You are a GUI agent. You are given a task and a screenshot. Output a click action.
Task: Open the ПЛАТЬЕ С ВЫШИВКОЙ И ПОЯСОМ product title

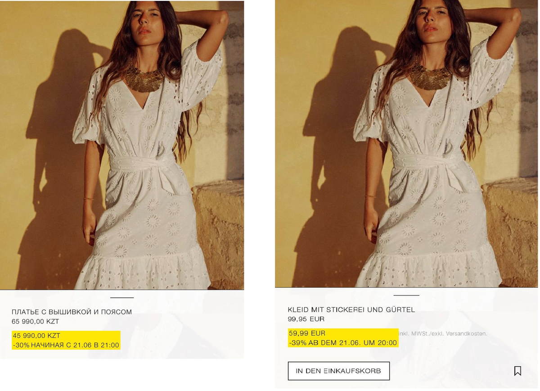(x=72, y=312)
